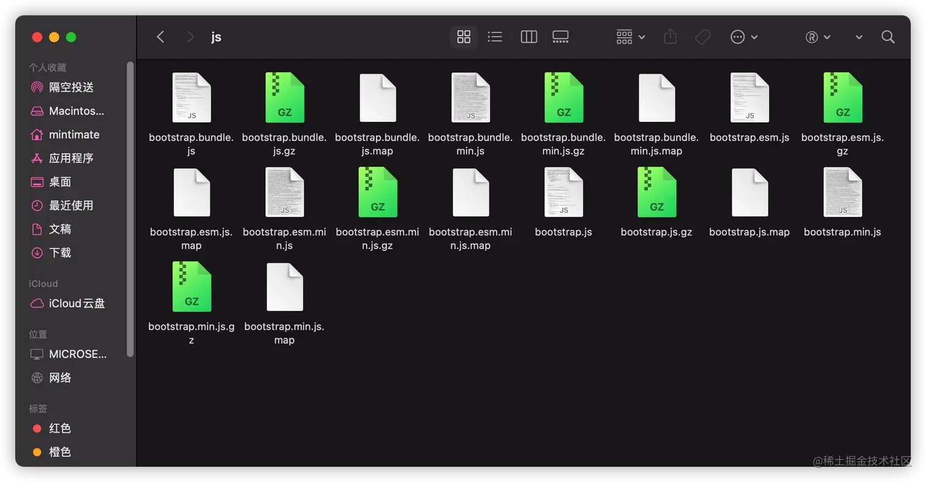Select the bootstrap.min.js.gz archive icon
The width and height of the screenshot is (926, 482).
pos(192,287)
